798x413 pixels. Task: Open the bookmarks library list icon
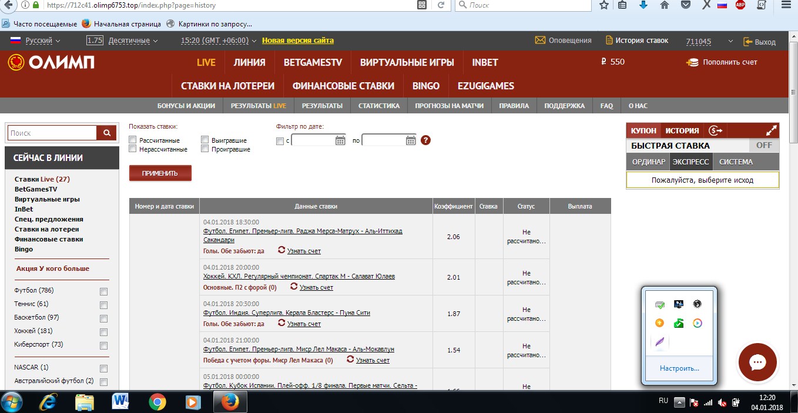[x=622, y=5]
